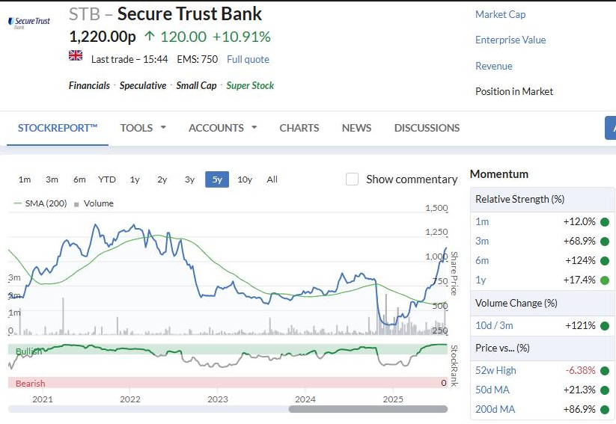Click the +86.9% 200d MA value
The width and height of the screenshot is (616, 424).
pos(579,409)
